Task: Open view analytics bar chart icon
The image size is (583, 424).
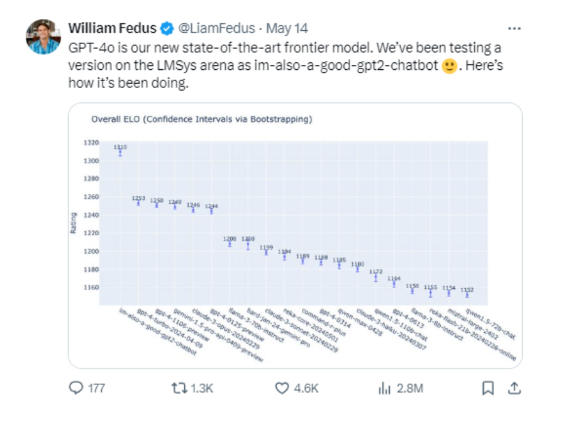Action: pos(384,388)
